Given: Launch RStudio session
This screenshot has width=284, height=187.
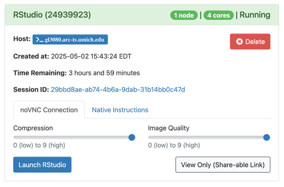Looking at the screenshot, I should [x=42, y=165].
